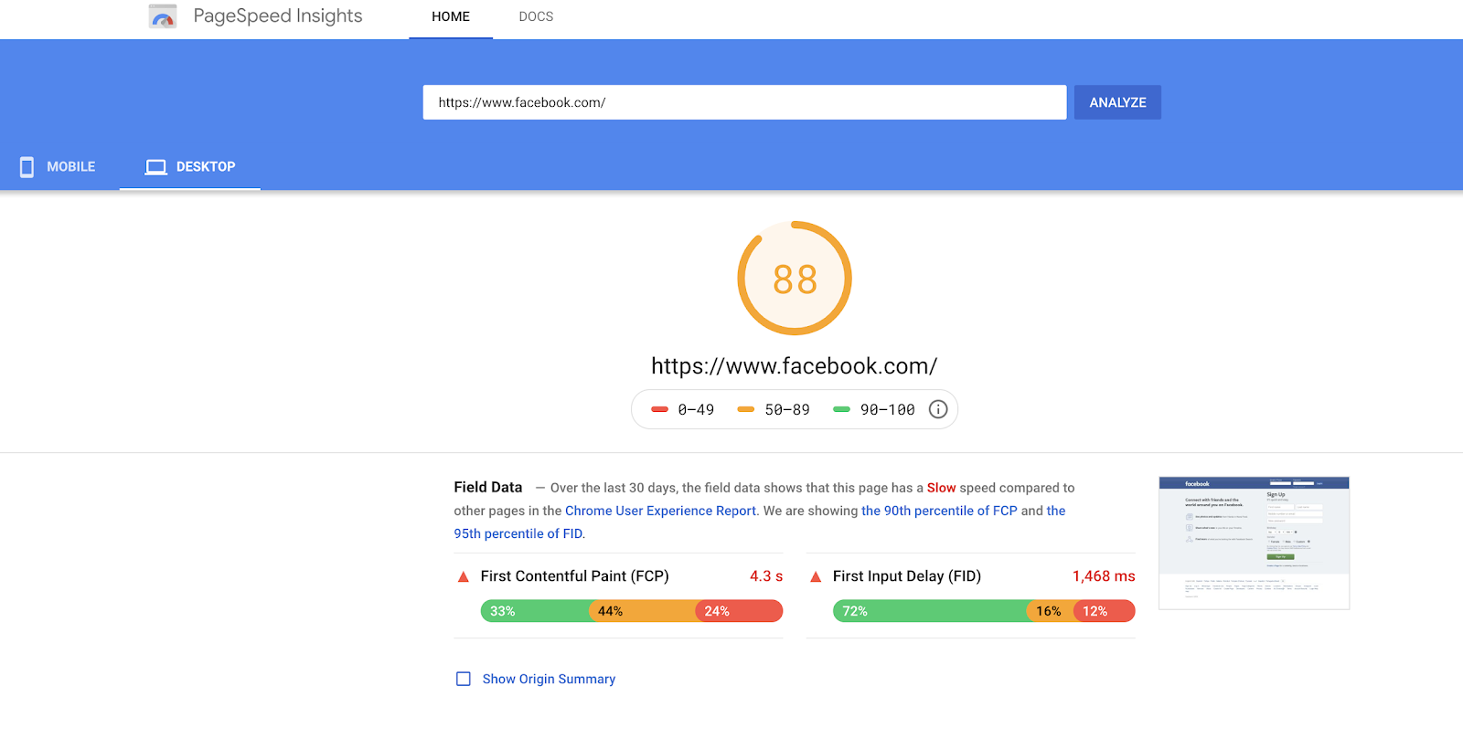This screenshot has width=1463, height=738.
Task: Open the DOCS tab
Action: [536, 16]
